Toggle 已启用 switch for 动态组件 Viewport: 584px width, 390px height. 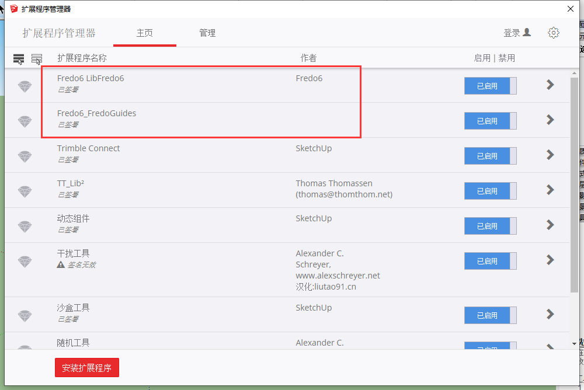click(490, 226)
